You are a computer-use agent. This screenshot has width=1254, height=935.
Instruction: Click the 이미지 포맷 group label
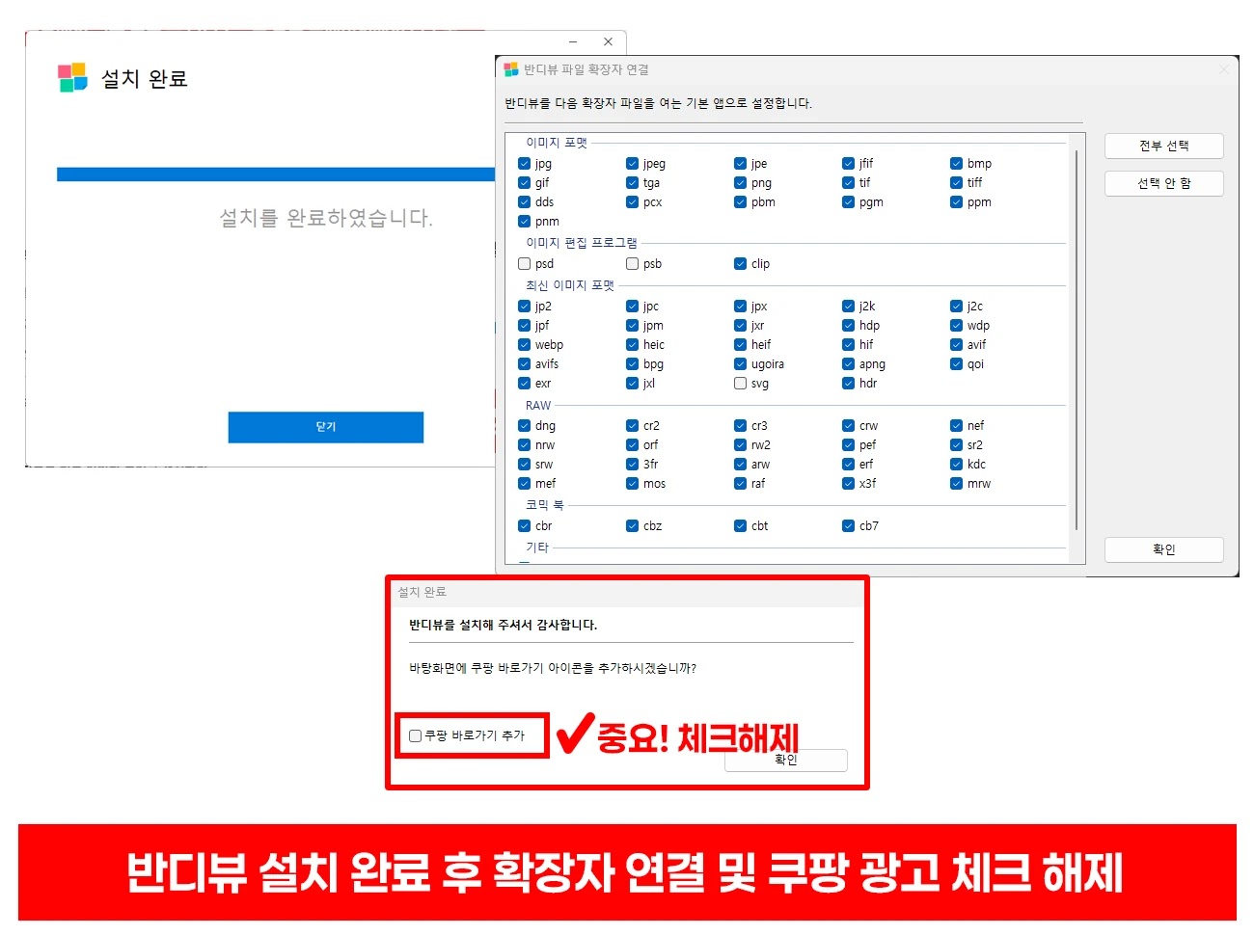click(x=557, y=143)
